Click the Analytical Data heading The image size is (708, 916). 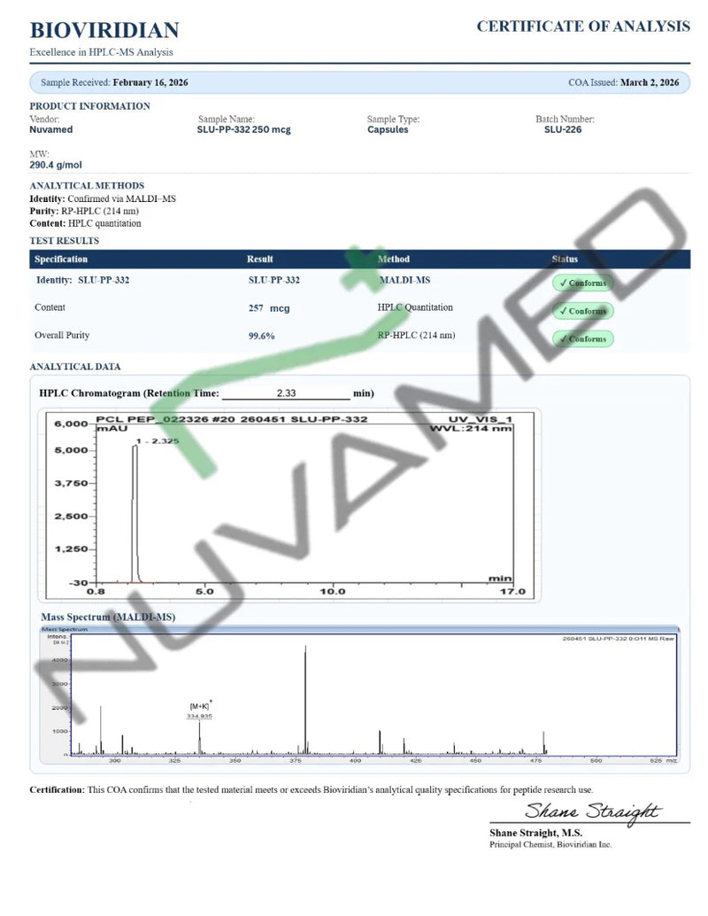click(75, 366)
